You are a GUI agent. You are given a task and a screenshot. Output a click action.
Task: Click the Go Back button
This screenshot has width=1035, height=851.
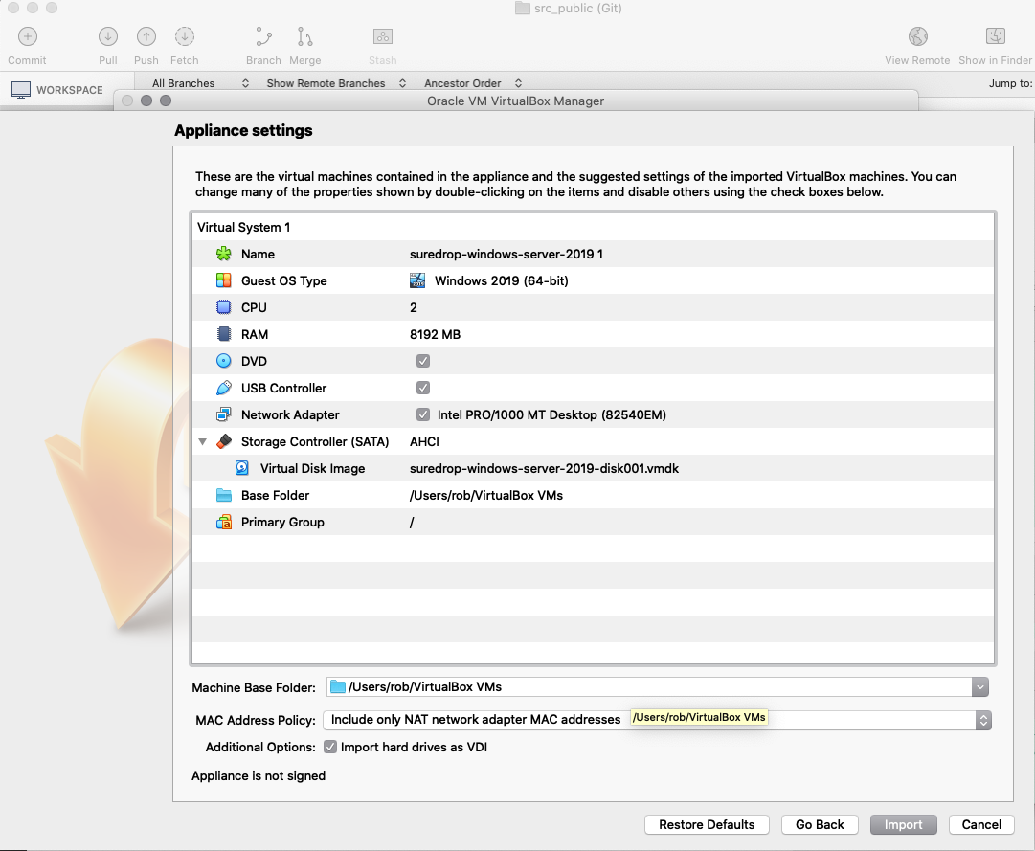[x=820, y=824]
